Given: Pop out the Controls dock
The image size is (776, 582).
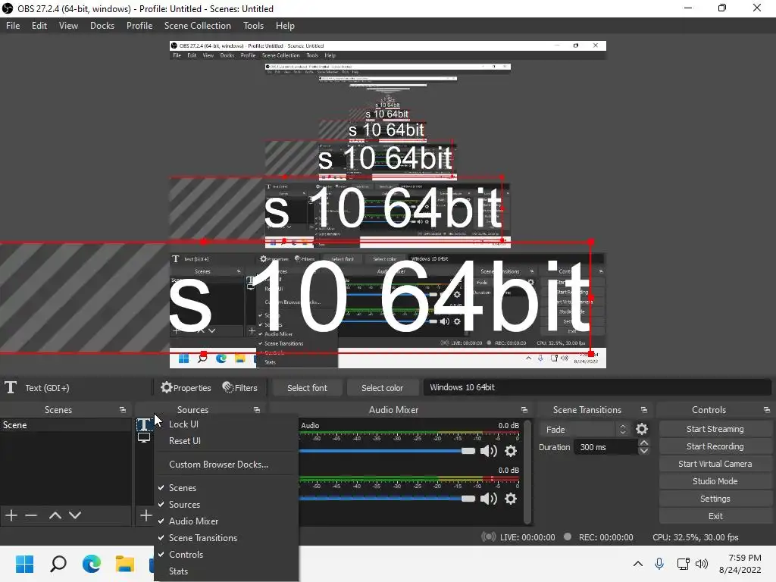Looking at the screenshot, I should coord(767,410).
